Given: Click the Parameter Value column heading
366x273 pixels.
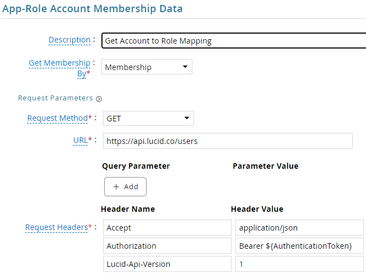Looking at the screenshot, I should click(x=266, y=166).
